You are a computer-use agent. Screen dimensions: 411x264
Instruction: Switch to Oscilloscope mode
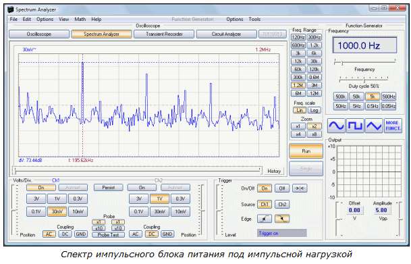(x=39, y=34)
